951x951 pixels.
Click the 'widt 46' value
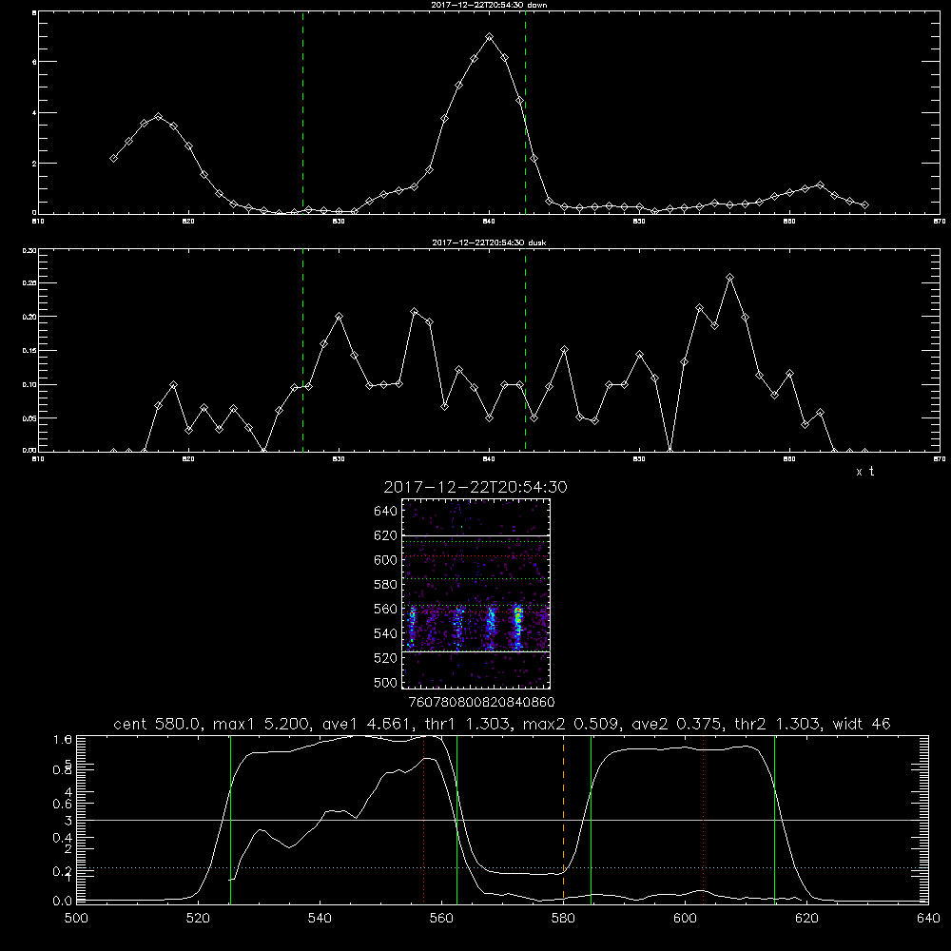[x=862, y=724]
